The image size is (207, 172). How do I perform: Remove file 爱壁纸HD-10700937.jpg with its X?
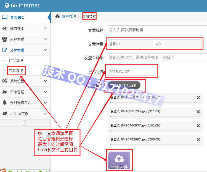(198, 126)
